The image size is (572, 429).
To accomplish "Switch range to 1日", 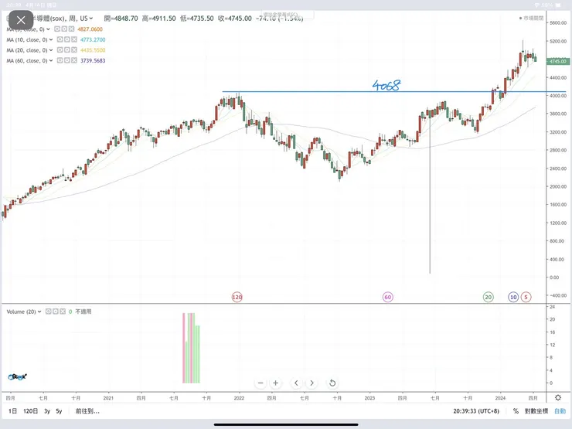I will click(x=13, y=411).
